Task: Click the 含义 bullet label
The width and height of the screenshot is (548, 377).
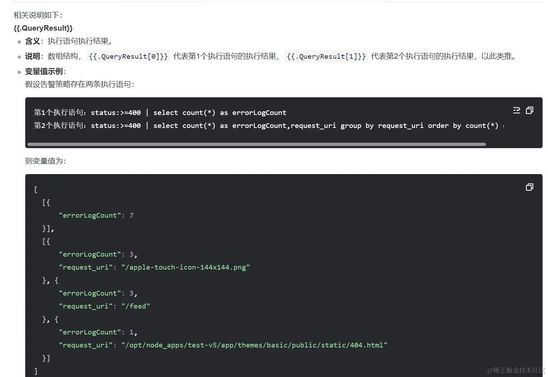Action: pos(32,41)
